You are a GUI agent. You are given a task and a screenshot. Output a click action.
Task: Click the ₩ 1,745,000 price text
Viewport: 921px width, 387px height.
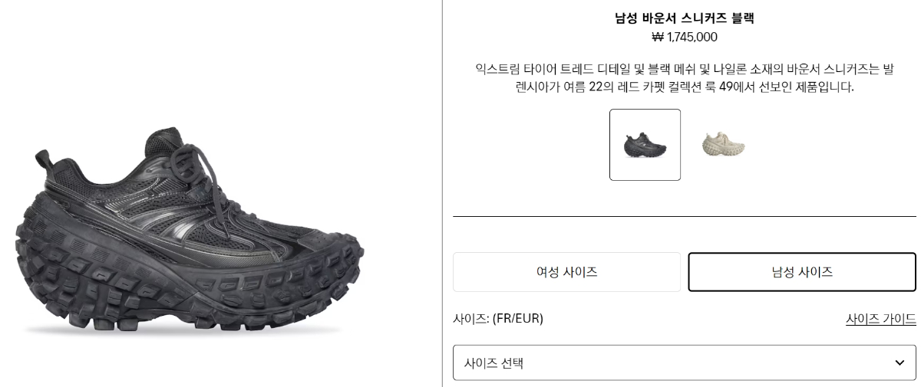coord(685,37)
